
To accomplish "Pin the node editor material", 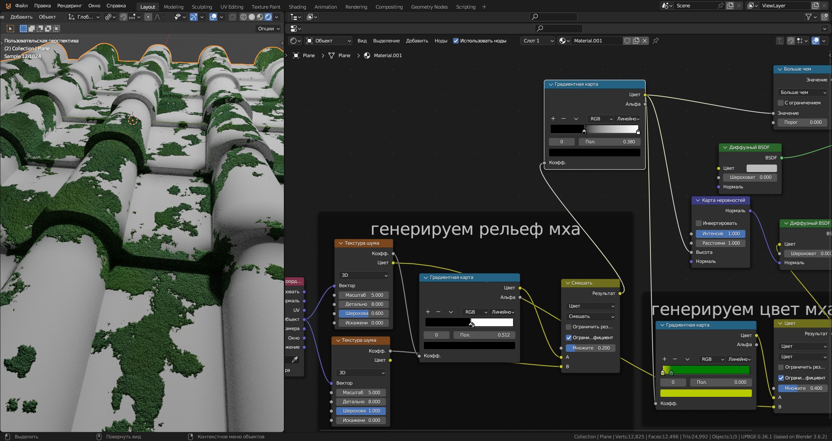I will coord(656,41).
